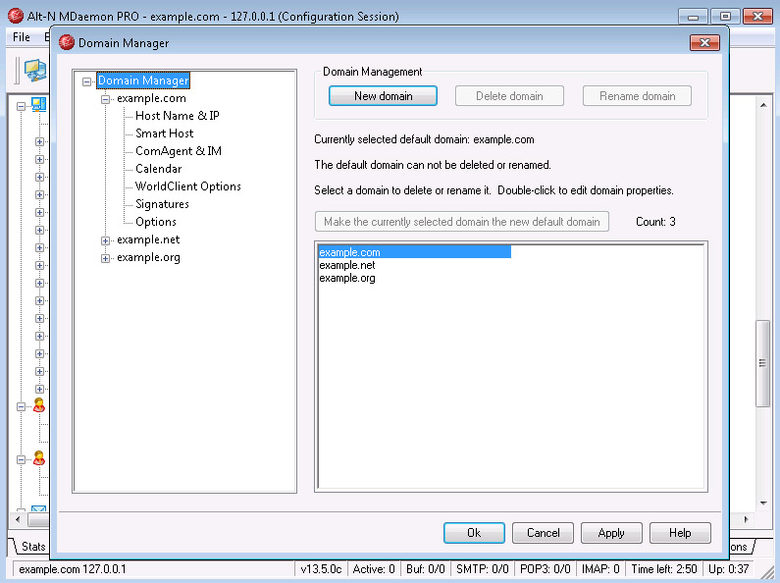Click the POP3: 0/0 status entry
780x583 pixels.
pos(546,569)
